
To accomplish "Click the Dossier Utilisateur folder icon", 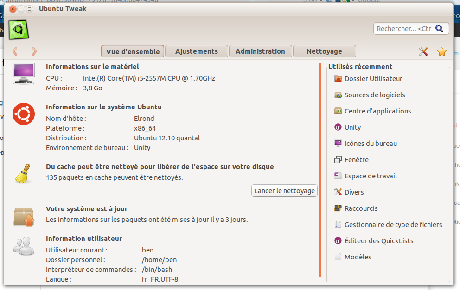I will pos(338,79).
